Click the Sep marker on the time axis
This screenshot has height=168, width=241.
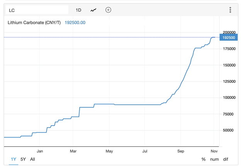point(181,151)
